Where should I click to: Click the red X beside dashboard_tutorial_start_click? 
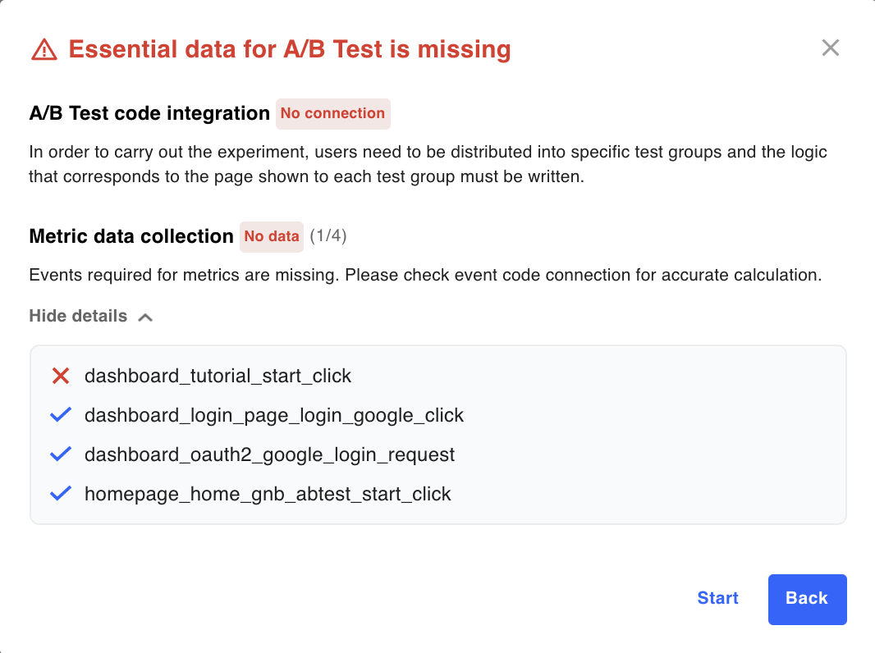[x=61, y=376]
